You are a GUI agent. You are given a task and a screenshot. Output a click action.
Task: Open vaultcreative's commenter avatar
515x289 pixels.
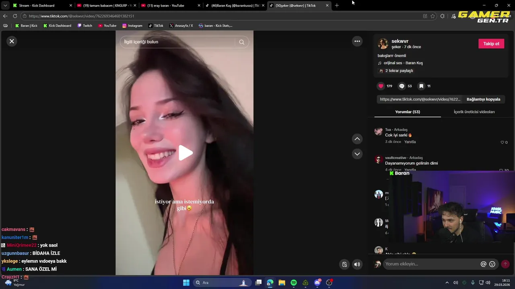[378, 159]
